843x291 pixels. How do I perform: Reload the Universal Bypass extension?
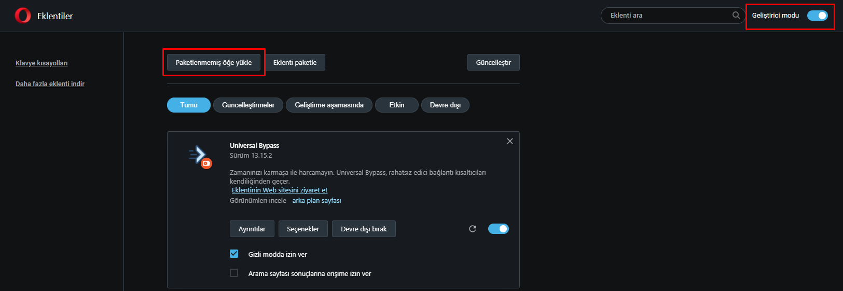(x=473, y=229)
